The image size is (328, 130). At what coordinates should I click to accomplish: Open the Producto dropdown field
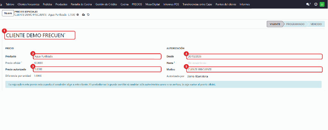pos(97,56)
